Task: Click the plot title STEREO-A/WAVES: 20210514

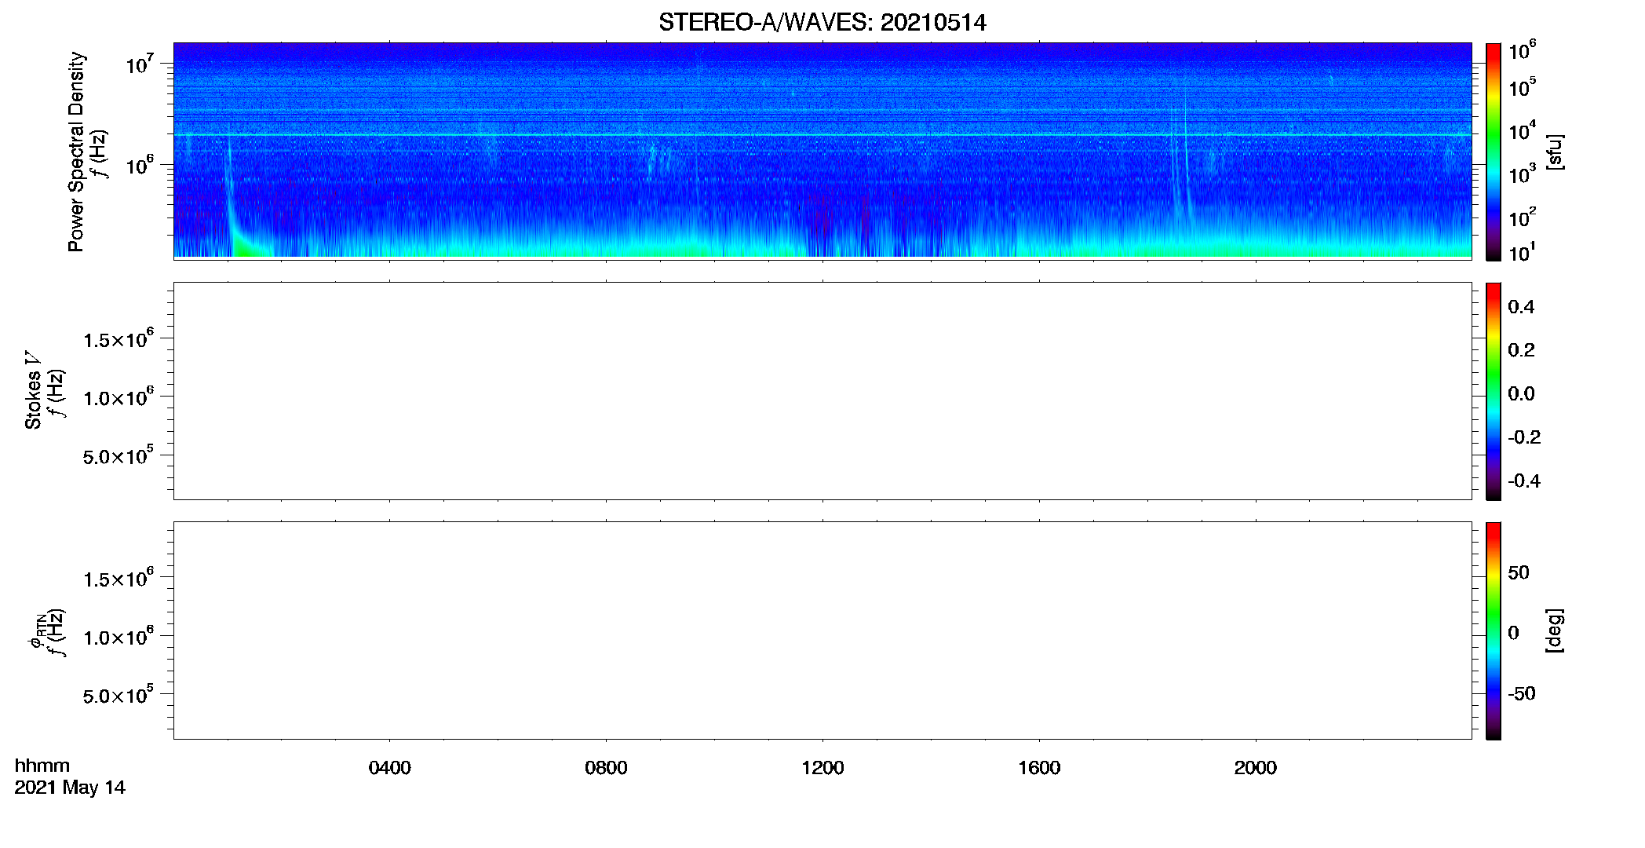Action: pos(822,22)
